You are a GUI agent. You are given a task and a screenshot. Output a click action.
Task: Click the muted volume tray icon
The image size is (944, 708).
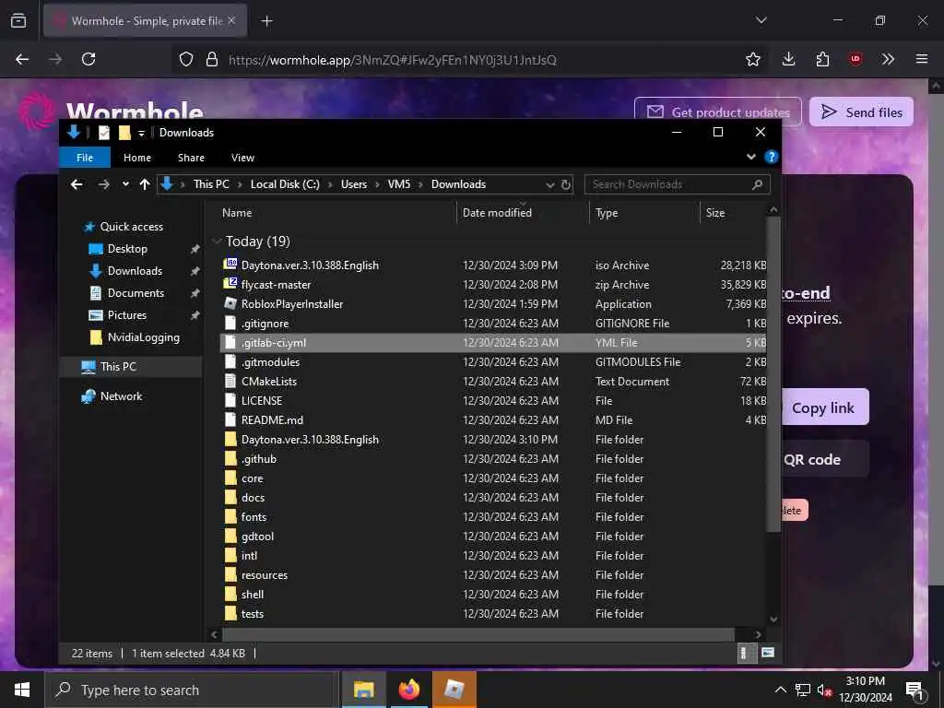click(824, 690)
